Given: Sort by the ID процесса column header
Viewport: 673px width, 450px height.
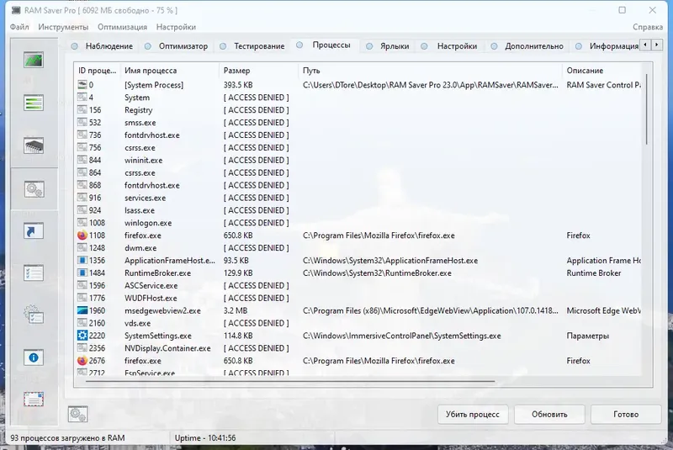Looking at the screenshot, I should [x=97, y=71].
